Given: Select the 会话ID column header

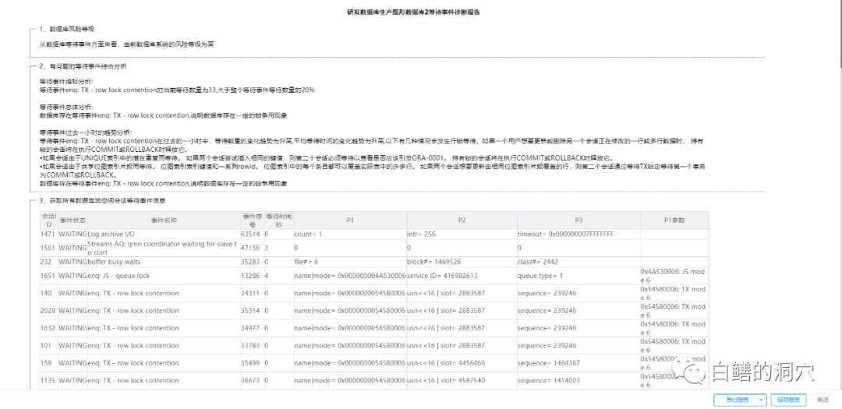Looking at the screenshot, I should [48, 220].
